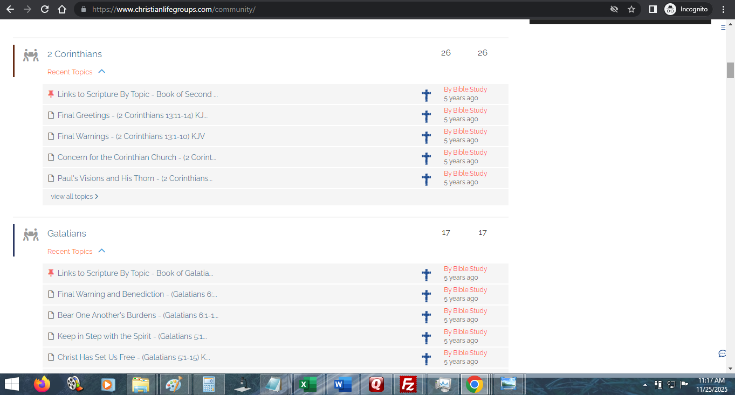
Task: Open the Galatians forum title link
Action: coord(67,233)
